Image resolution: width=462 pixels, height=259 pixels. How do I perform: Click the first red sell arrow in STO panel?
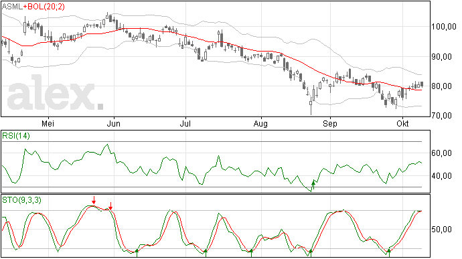click(94, 200)
